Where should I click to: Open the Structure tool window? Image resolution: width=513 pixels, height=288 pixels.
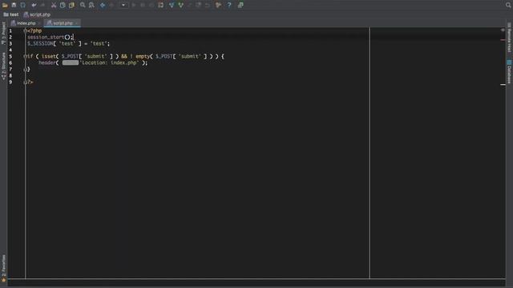[3, 66]
